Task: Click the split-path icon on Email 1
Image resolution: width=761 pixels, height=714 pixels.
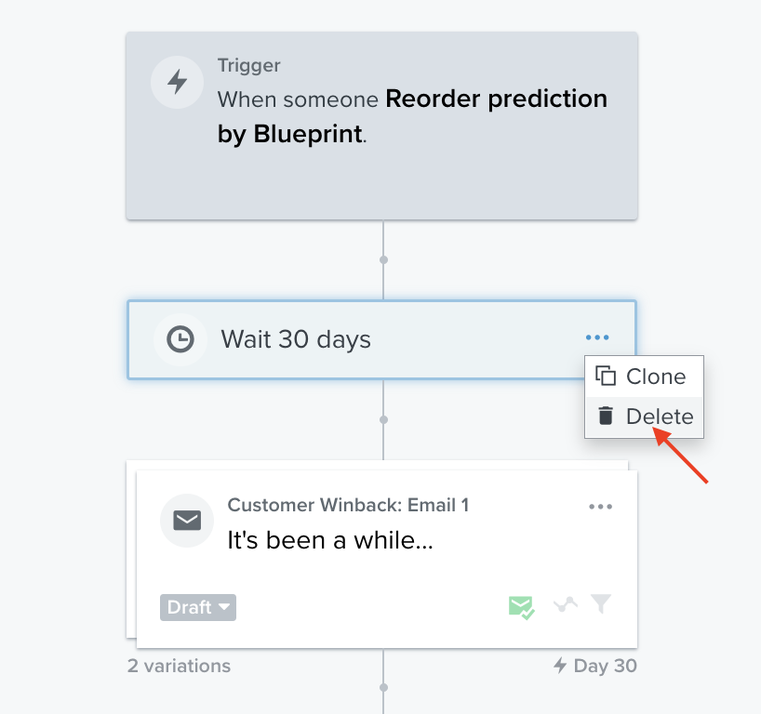Action: 564,605
